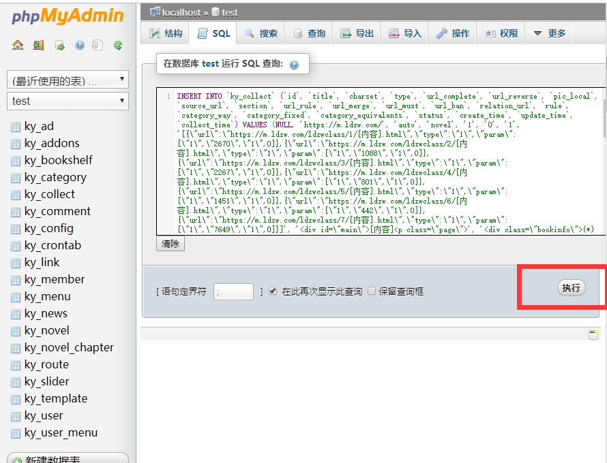The width and height of the screenshot is (607, 463).
Task: Open the test database dropdown
Action: (x=68, y=101)
